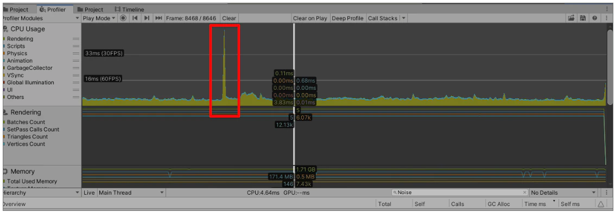
Task: Click the Overview column header
Action: pos(188,204)
